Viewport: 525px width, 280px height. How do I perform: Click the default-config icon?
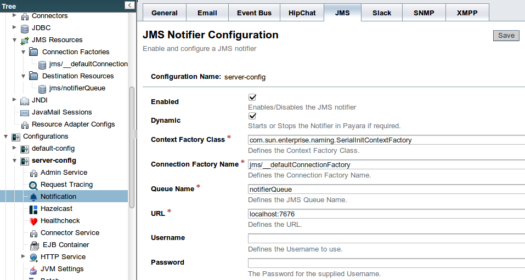25,149
